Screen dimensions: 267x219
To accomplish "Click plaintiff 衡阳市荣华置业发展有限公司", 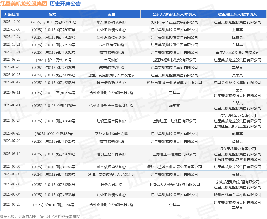I will (x=174, y=22).
